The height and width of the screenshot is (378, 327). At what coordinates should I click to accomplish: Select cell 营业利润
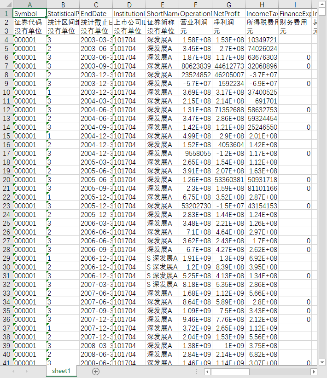click(x=195, y=22)
